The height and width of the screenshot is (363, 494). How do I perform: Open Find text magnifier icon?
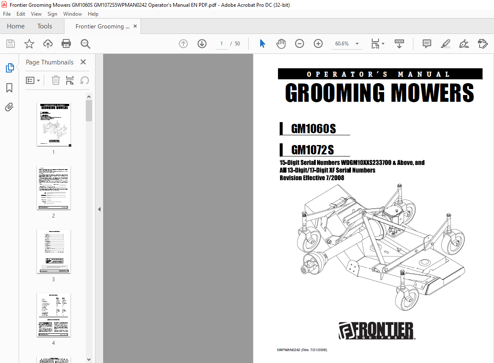click(85, 44)
